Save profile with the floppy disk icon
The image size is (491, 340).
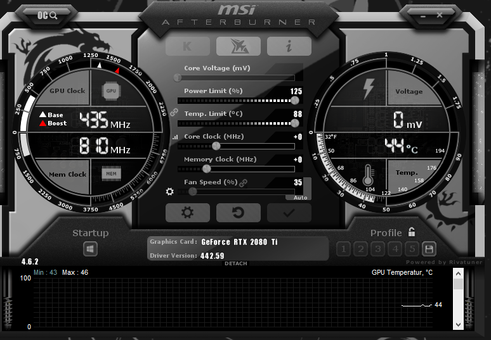tap(429, 249)
